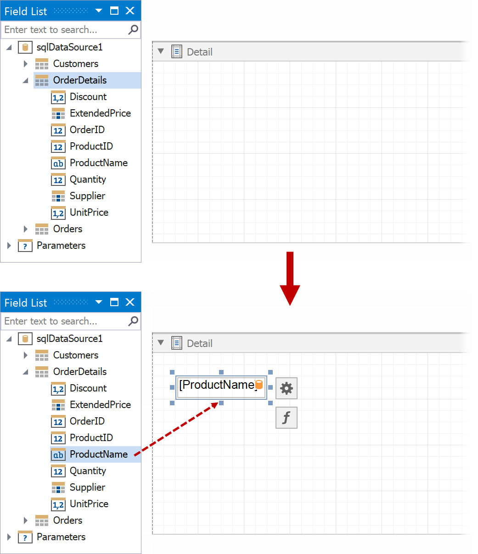This screenshot has width=478, height=554.
Task: Click the search text box in the lower Field List
Action: 64,321
